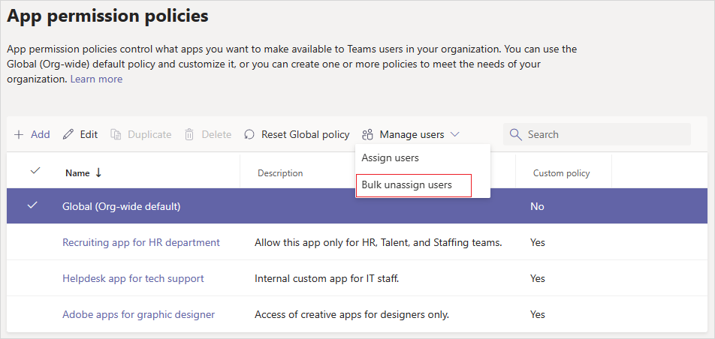This screenshot has width=715, height=339.
Task: Click the Name column sort arrow
Action: pos(98,172)
